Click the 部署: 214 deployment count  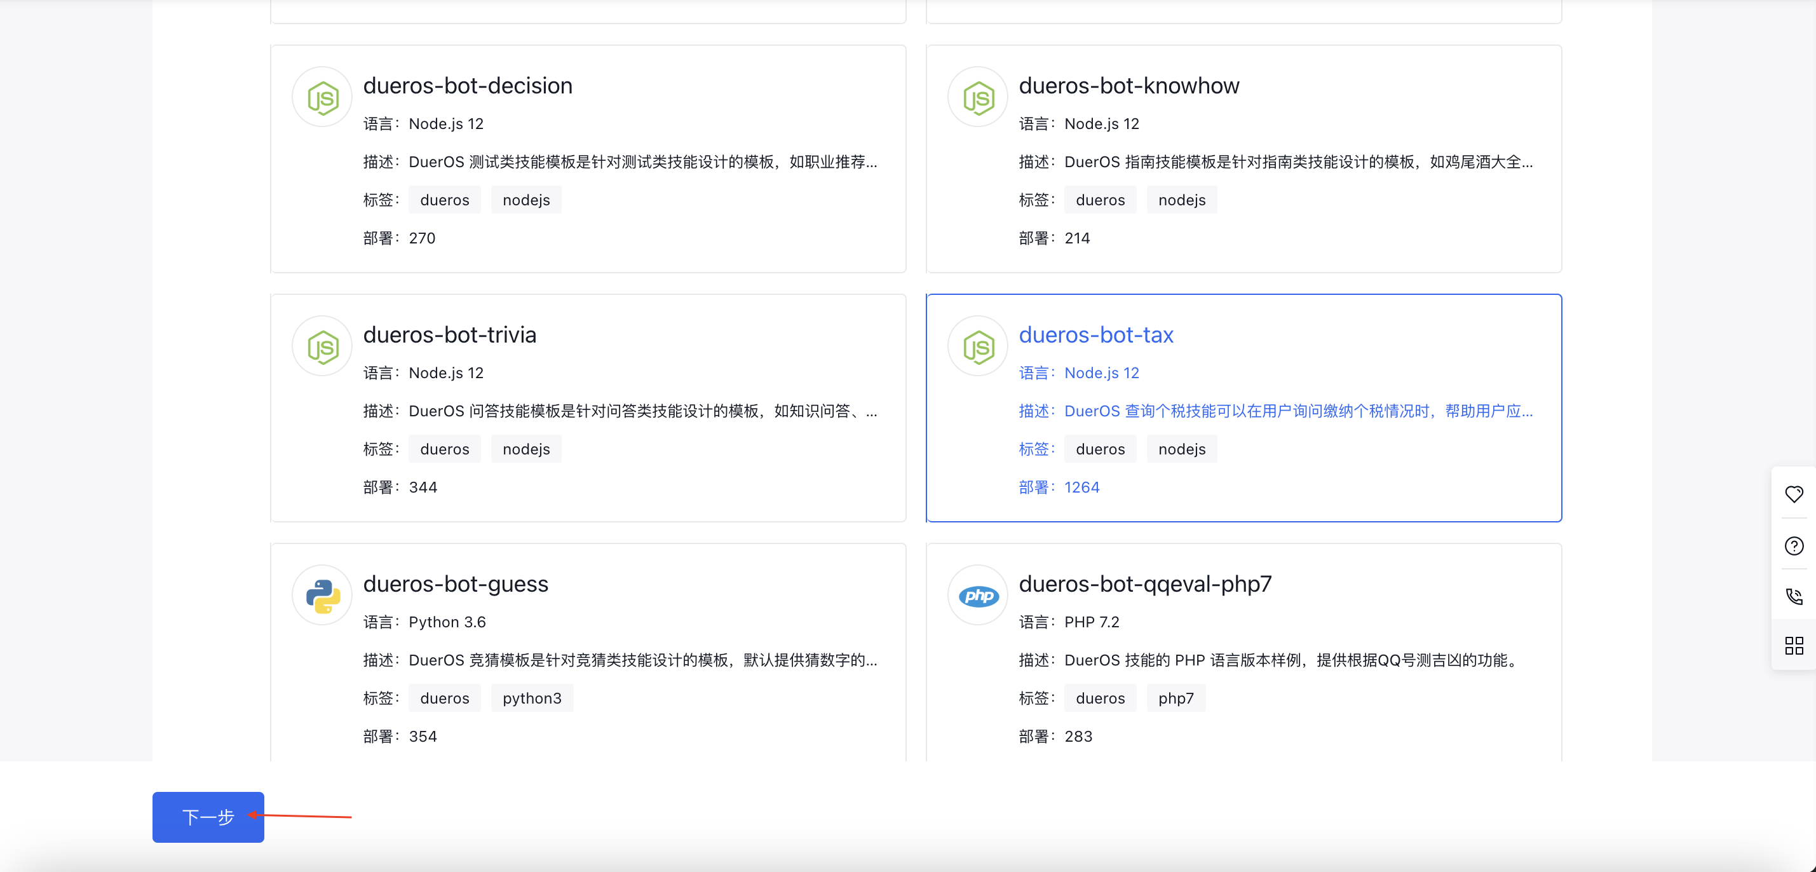pos(1054,238)
